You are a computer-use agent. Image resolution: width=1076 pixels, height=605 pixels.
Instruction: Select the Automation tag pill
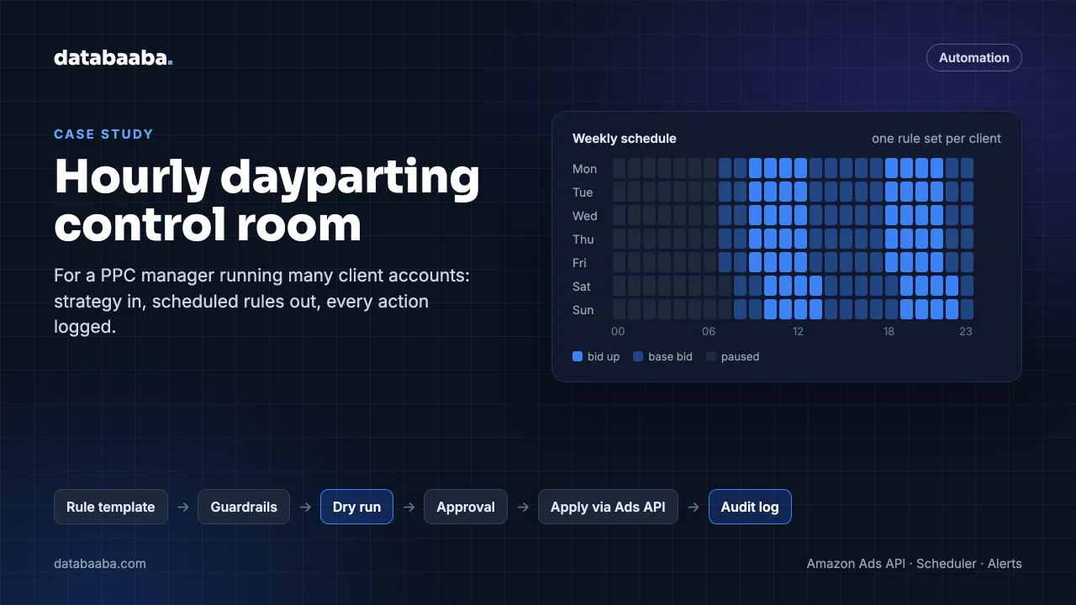(973, 58)
